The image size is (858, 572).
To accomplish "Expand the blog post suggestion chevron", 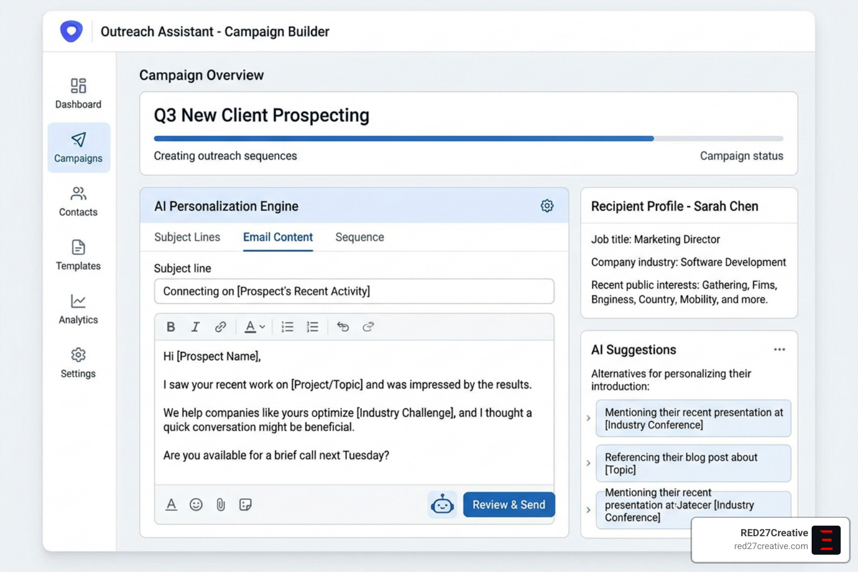I will pos(588,463).
